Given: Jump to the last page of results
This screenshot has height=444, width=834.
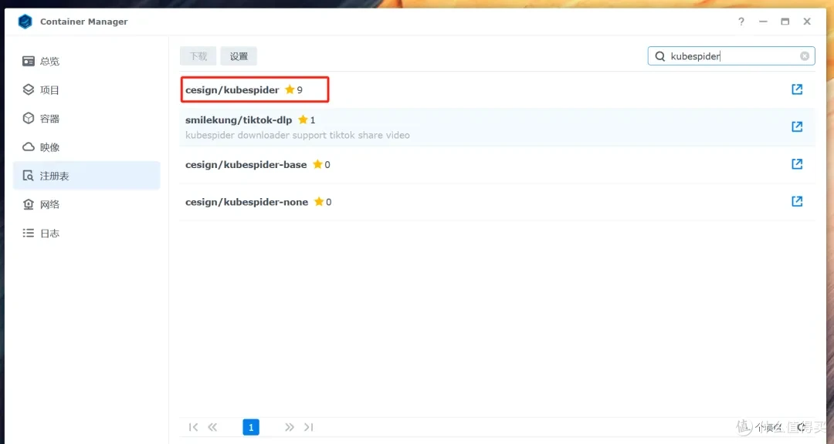Looking at the screenshot, I should click(308, 427).
